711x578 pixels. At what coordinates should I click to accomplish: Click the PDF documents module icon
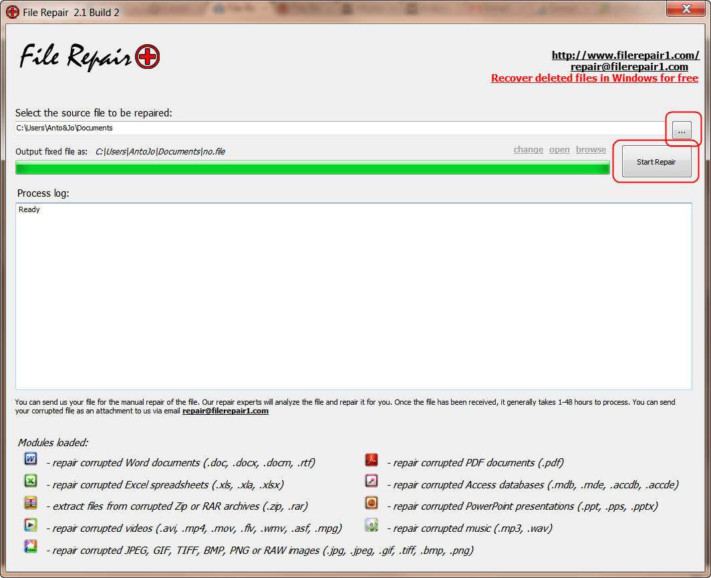[372, 460]
